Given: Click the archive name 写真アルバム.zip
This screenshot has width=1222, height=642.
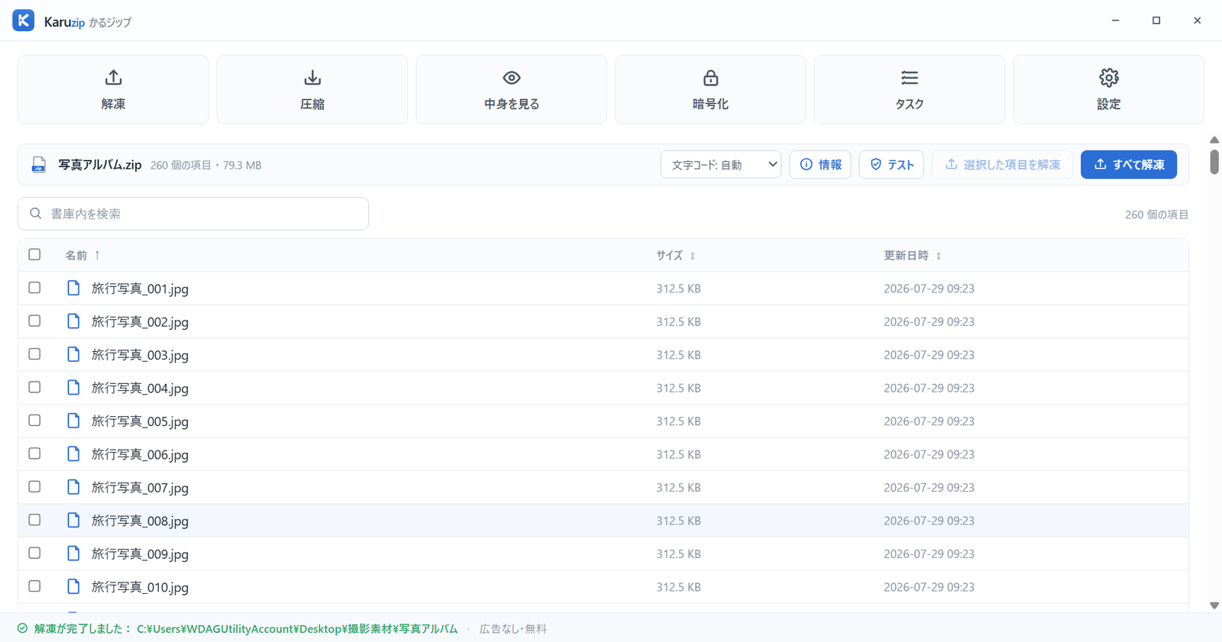Looking at the screenshot, I should [100, 165].
